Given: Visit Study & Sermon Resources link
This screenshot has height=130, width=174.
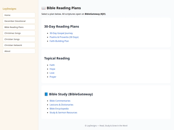Looking at the screenshot, I should [63, 113].
